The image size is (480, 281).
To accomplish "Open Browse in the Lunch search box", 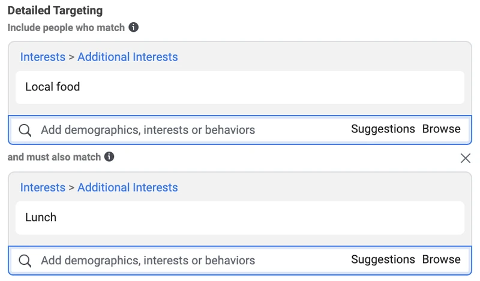I will click(441, 259).
